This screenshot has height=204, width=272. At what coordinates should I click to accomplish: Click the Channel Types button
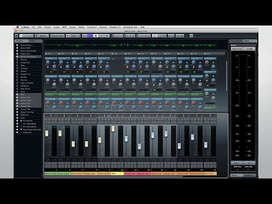pos(57,36)
